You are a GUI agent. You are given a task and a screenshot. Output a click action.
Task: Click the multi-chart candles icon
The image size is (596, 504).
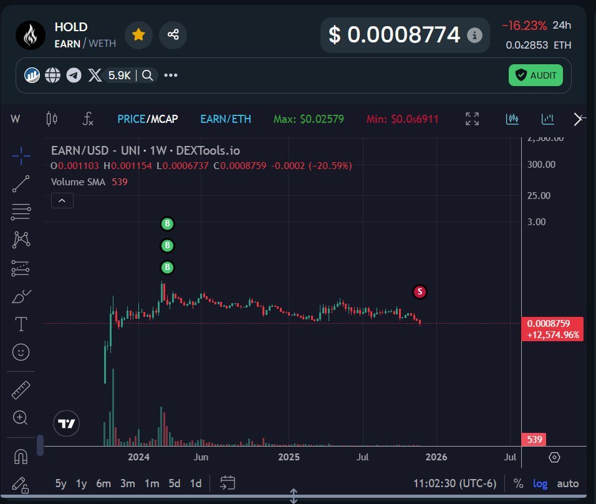[x=512, y=119]
